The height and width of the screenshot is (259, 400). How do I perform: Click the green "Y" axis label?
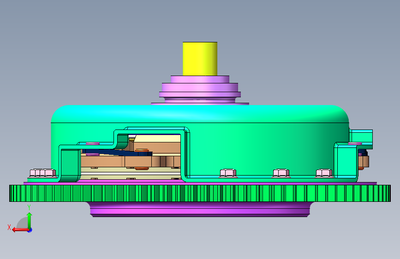[x=29, y=207]
